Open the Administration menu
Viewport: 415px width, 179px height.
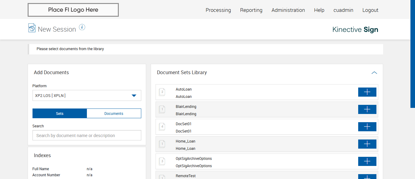(x=288, y=10)
